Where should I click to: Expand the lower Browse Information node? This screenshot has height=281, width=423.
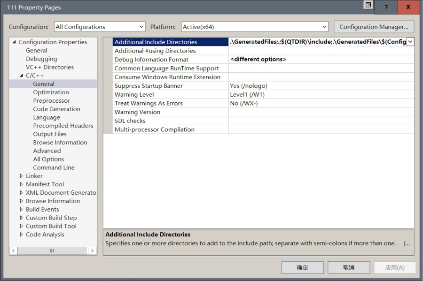click(x=21, y=201)
